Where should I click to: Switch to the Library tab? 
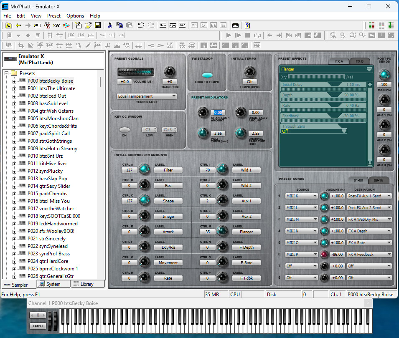(x=87, y=284)
